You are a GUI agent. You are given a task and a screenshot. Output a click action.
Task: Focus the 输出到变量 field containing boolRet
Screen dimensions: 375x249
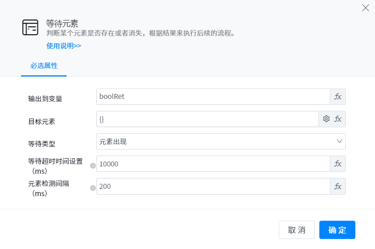coord(213,97)
